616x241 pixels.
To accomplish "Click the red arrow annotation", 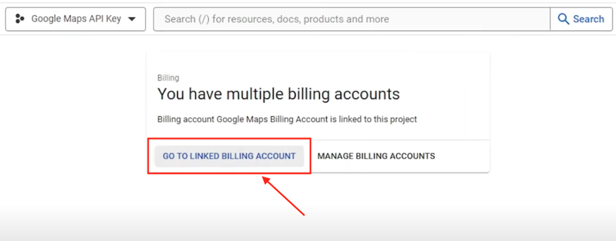I will pyautogui.click(x=284, y=196).
